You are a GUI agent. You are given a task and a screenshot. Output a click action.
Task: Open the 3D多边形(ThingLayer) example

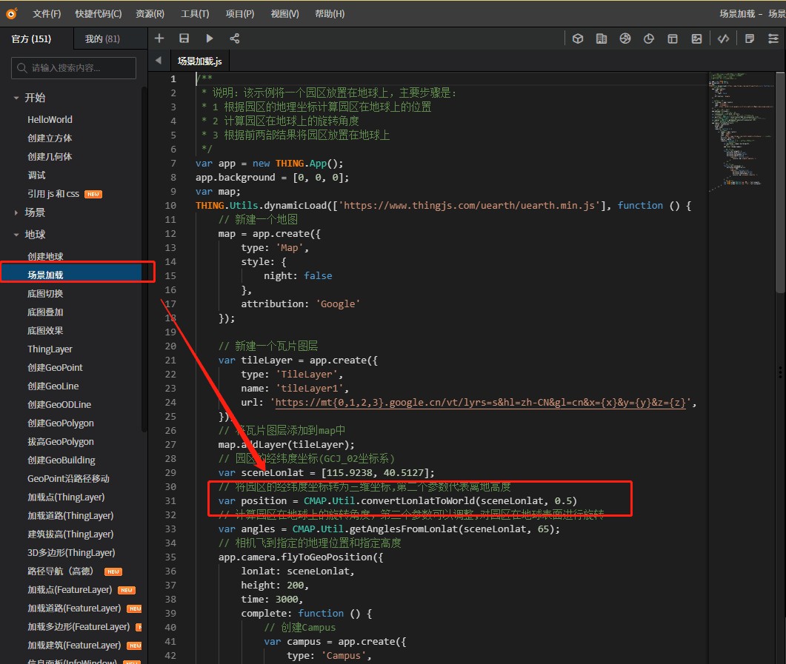coord(71,553)
